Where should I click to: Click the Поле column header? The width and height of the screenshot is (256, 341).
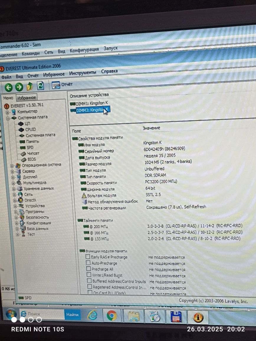click(77, 131)
